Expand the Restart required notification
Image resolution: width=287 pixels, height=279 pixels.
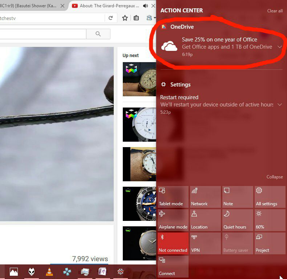click(x=279, y=105)
